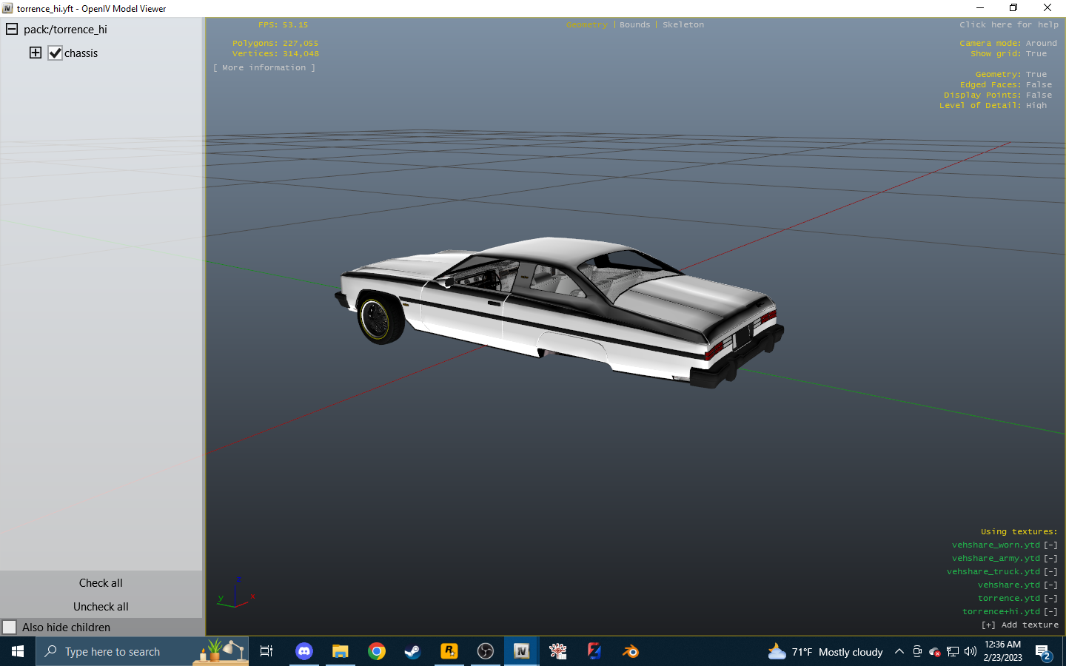Click the Rockstar Games Launcher icon
The height and width of the screenshot is (666, 1066).
[449, 651]
